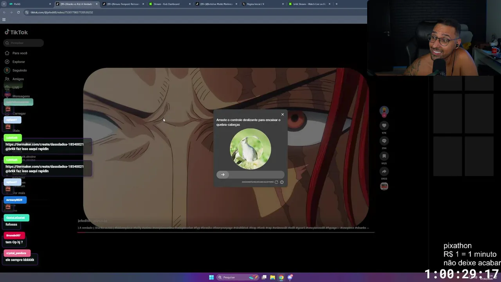Open the bookmarks bar apps grid icon

(x=4, y=20)
